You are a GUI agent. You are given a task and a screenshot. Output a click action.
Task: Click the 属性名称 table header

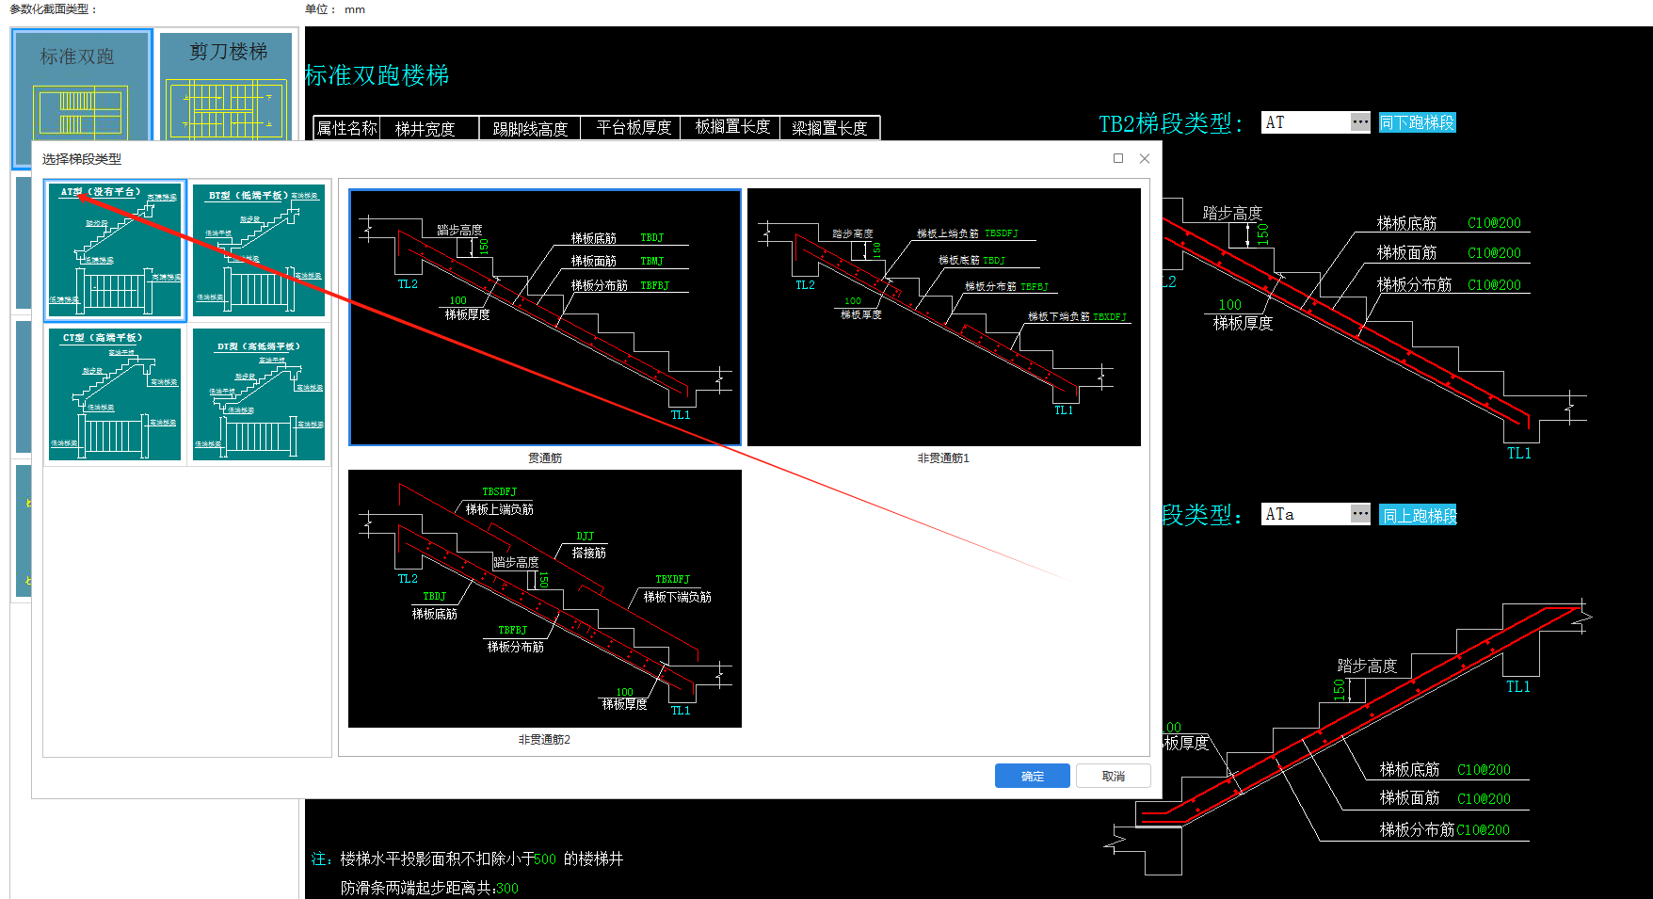[346, 128]
